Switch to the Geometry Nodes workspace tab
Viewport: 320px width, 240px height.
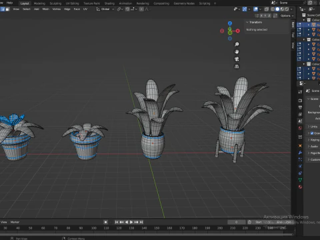pyautogui.click(x=184, y=3)
